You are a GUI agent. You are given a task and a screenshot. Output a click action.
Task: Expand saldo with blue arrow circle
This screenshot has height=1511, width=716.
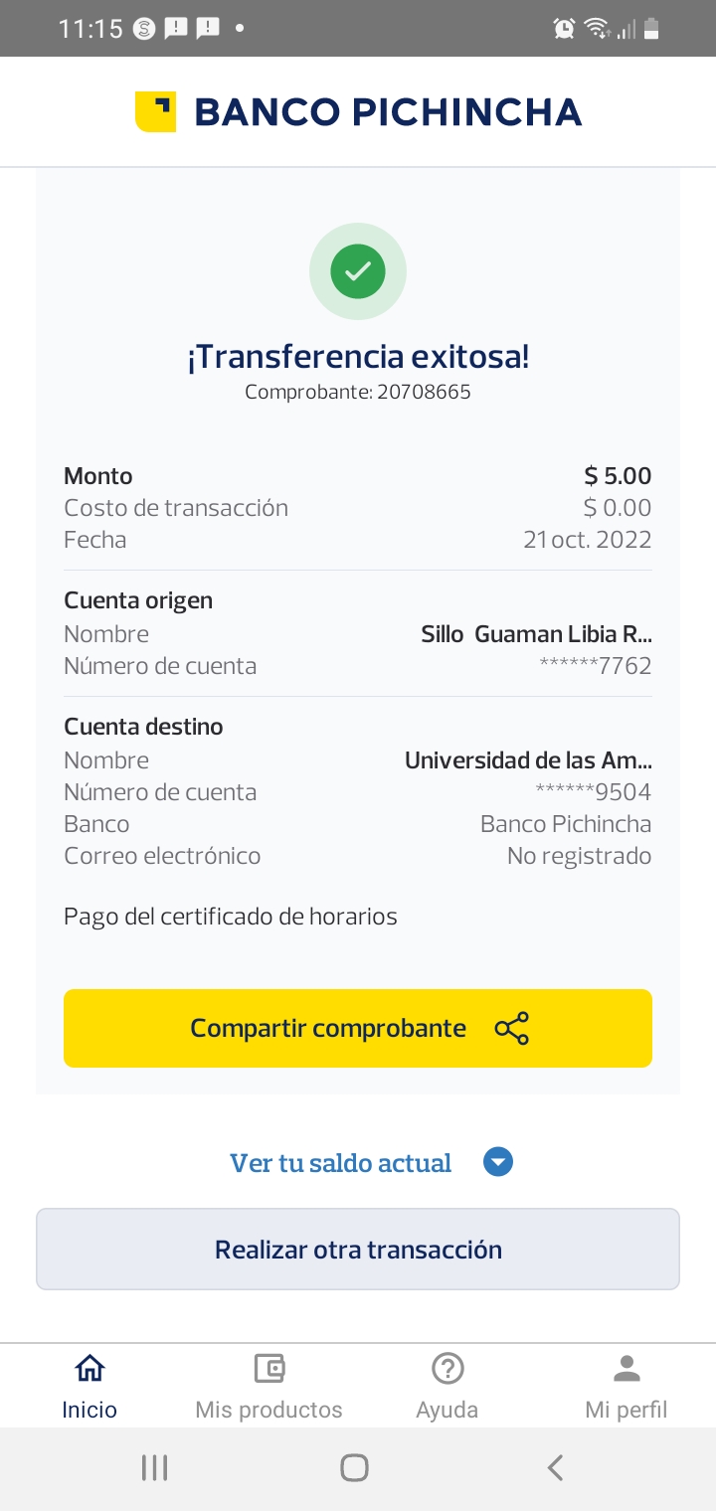coord(498,1162)
